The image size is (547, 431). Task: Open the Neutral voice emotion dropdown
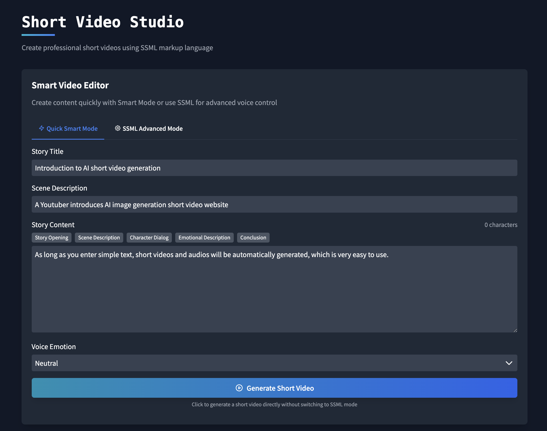[274, 363]
